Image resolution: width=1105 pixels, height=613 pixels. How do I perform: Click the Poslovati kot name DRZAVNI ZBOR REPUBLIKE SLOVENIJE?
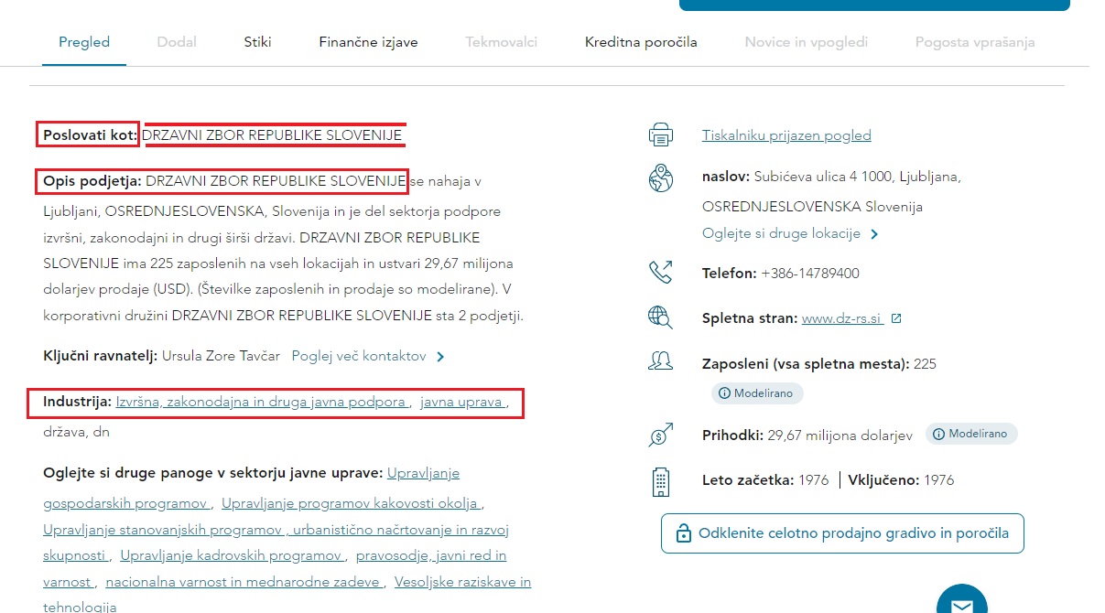pos(272,135)
